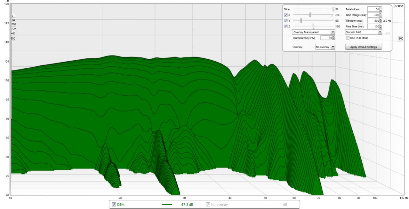Toggle the X axis checkbox
This screenshot has height=209, width=409.
click(x=286, y=15)
